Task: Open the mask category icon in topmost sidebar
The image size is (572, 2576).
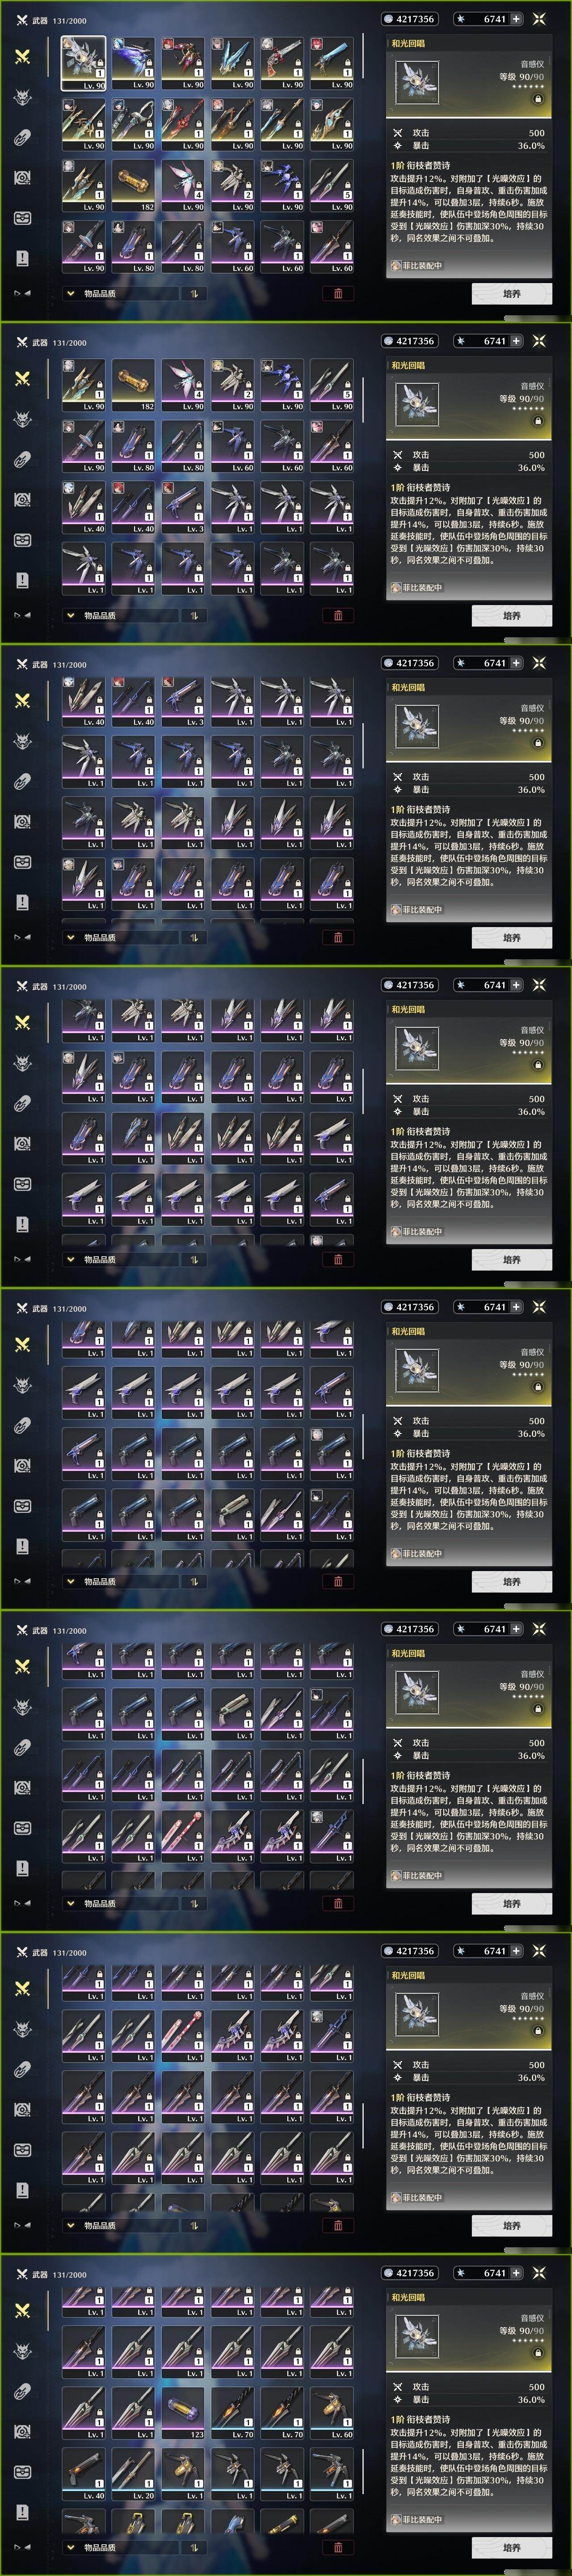Action: pyautogui.click(x=22, y=218)
